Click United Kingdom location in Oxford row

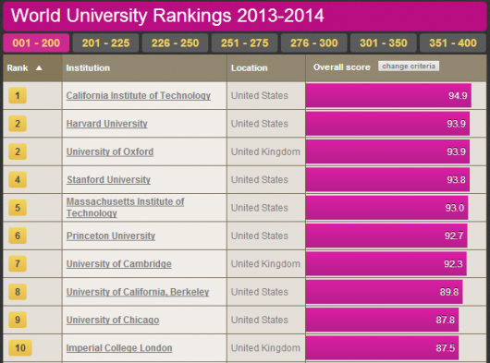tap(265, 151)
